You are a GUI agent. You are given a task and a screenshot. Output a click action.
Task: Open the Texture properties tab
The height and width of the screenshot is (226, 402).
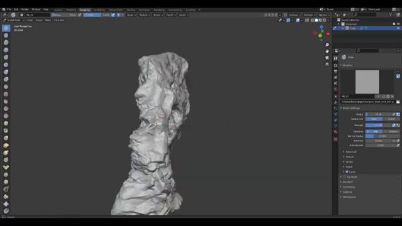[335, 139]
